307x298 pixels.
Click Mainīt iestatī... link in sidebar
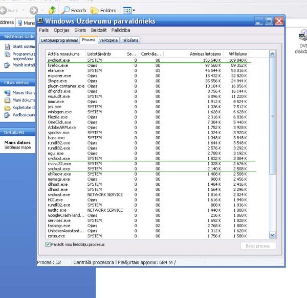click(x=24, y=65)
